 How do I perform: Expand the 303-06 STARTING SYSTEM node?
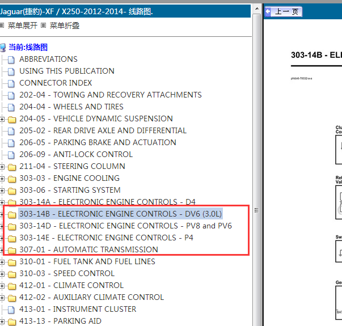(x=2, y=191)
